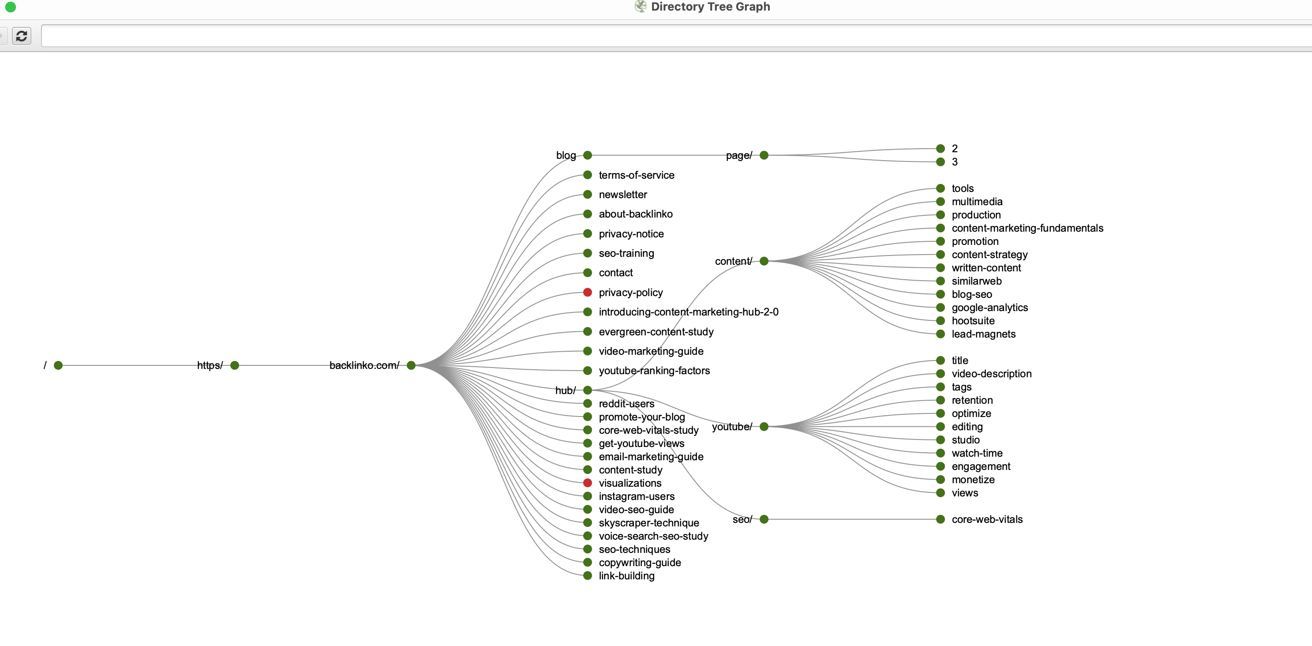Select the core-web-vitals node under seo

coord(940,519)
